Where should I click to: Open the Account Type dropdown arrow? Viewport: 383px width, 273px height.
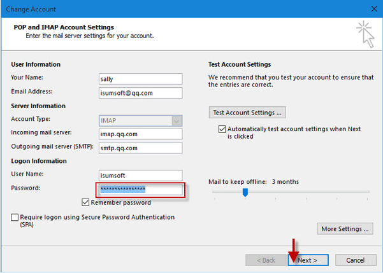[x=177, y=121]
